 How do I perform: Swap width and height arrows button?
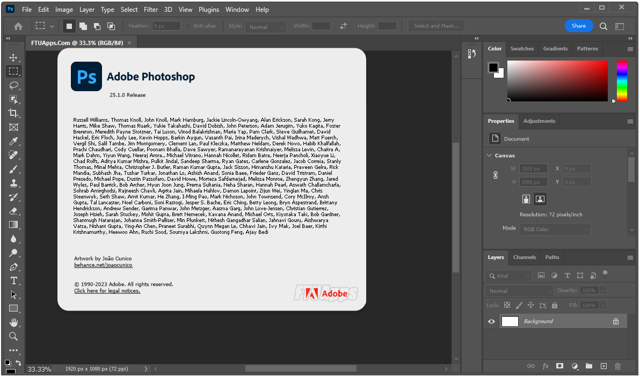[x=343, y=26]
